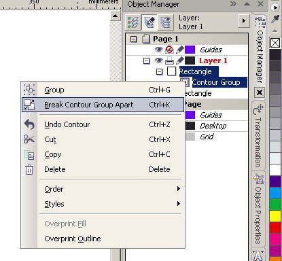The image size is (282, 261).
Task: Toggle printing of Guides layer
Action: pos(169,50)
